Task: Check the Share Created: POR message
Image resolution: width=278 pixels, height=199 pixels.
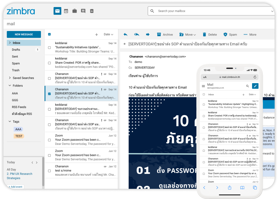Action: tap(49, 63)
